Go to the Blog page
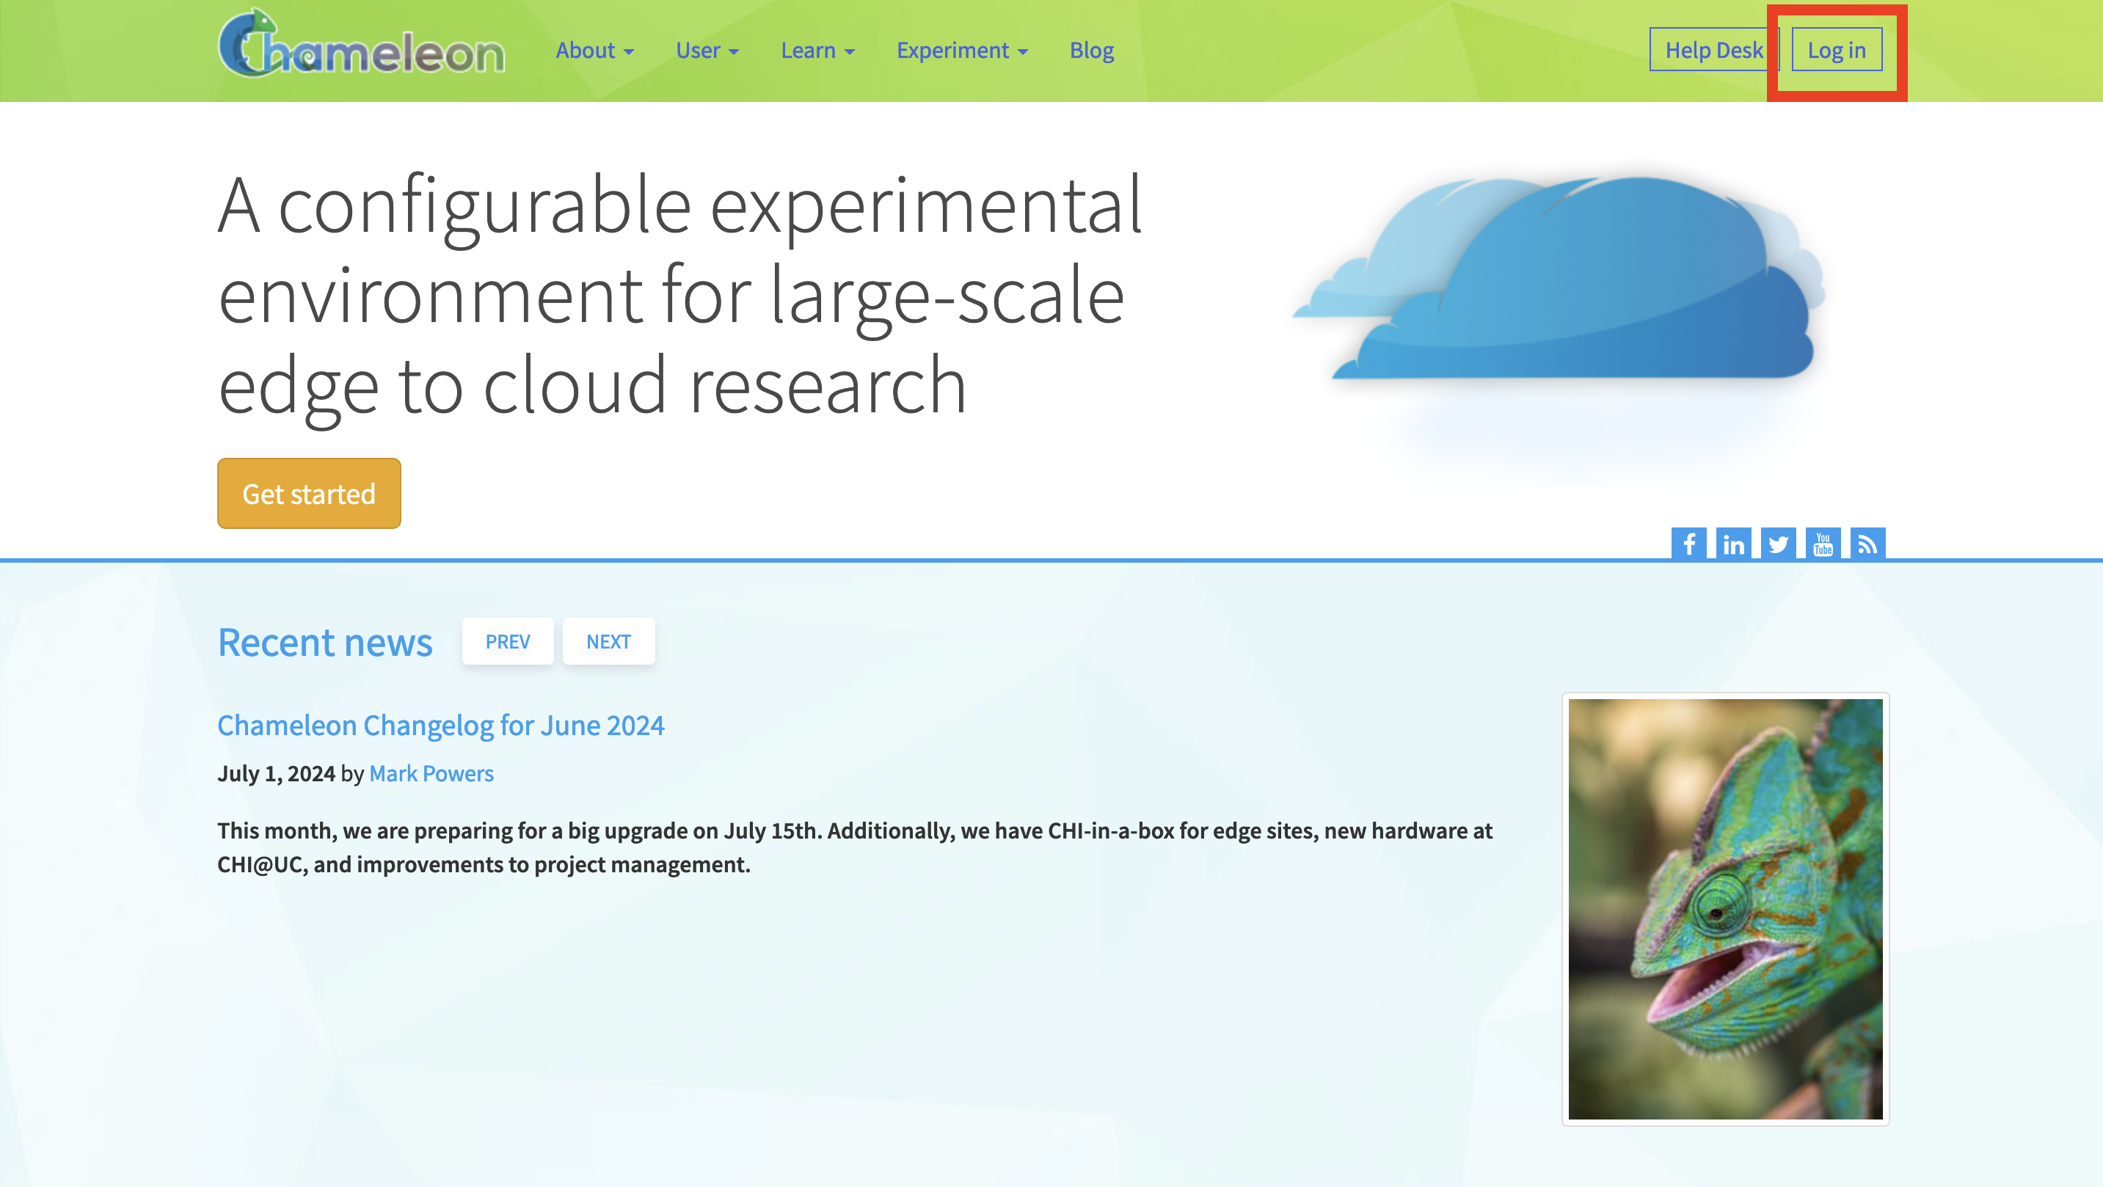 pyautogui.click(x=1092, y=51)
